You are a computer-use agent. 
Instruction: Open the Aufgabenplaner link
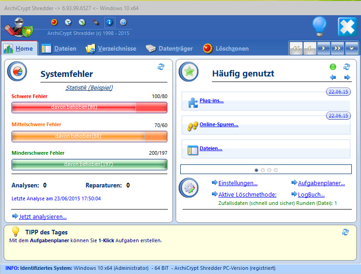pos(321,183)
